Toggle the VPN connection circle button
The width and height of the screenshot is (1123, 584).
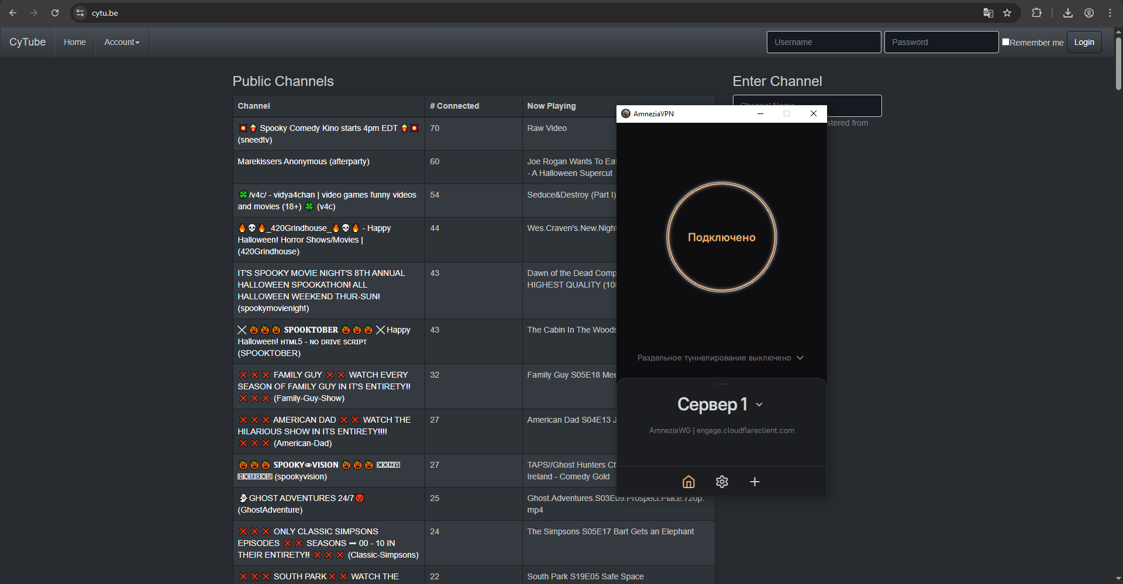(721, 237)
